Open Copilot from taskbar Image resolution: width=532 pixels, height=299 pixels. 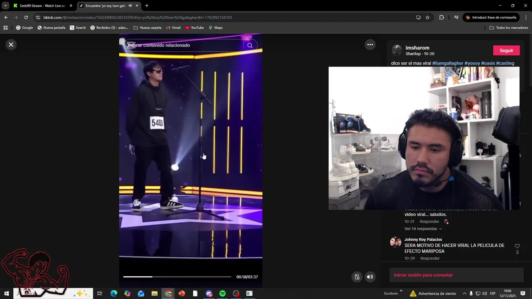(127, 294)
